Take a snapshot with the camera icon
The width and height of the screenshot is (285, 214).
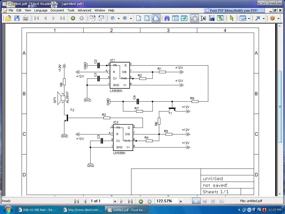[x=212, y=18]
